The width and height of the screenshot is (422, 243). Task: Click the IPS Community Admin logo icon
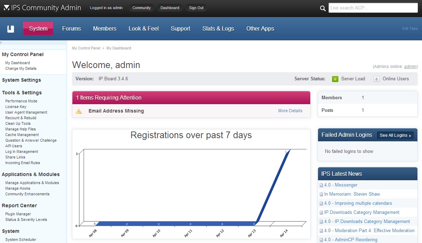click(x=7, y=8)
